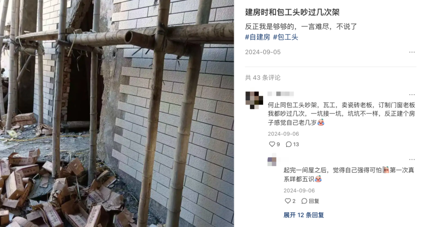Click the reply text starting 起完一间屋之后
421x227 pixels.
349,174
